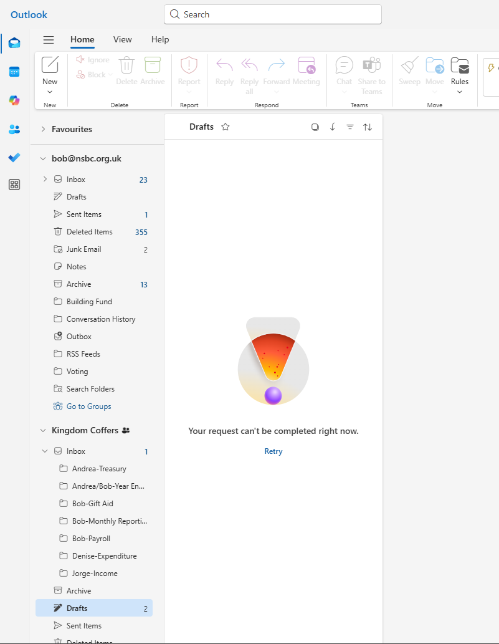Click the Move folder icon

click(435, 65)
